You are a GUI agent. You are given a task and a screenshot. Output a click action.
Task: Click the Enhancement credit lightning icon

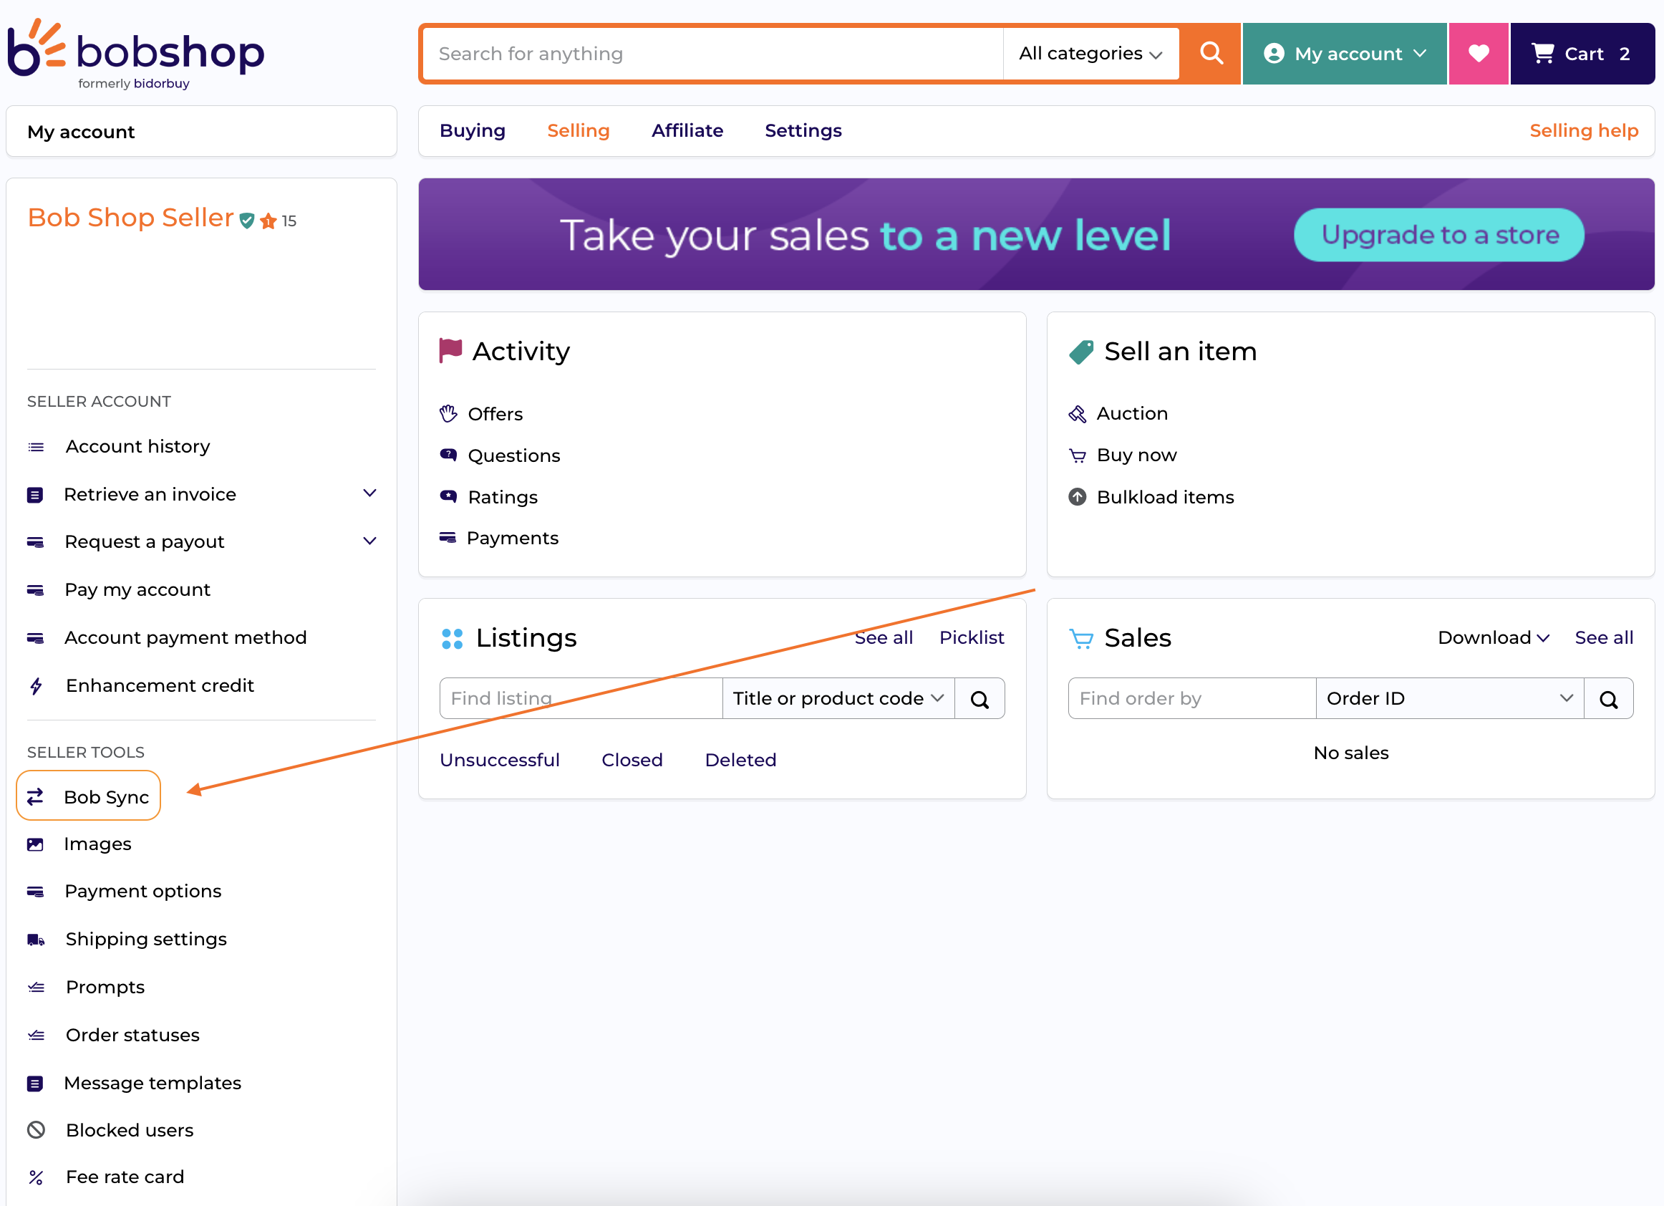(36, 685)
